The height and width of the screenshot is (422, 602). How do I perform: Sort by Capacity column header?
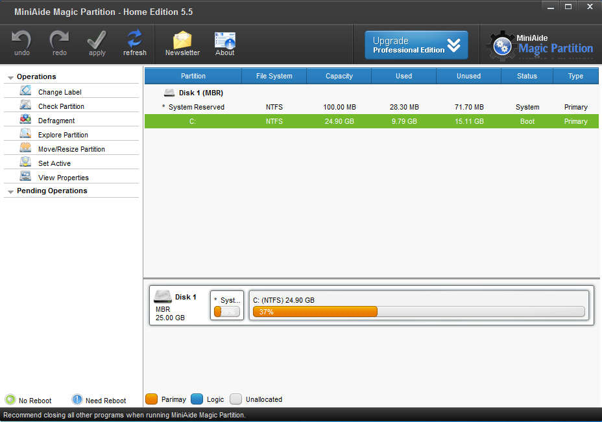point(339,76)
